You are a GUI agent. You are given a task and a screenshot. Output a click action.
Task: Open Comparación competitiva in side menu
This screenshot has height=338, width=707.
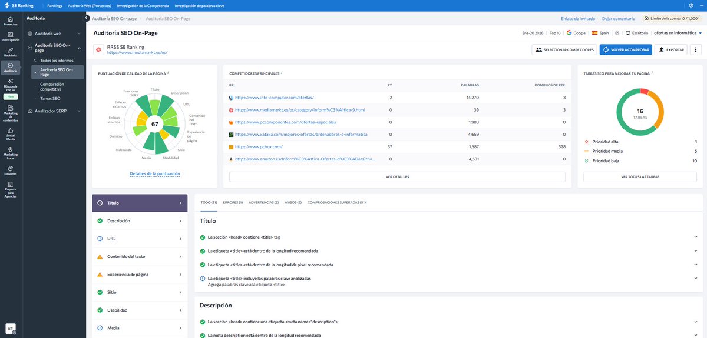coord(57,86)
